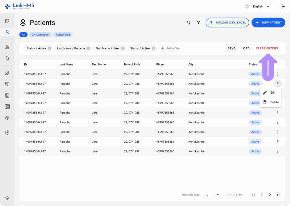Switch to the All patients tab

coord(24,34)
